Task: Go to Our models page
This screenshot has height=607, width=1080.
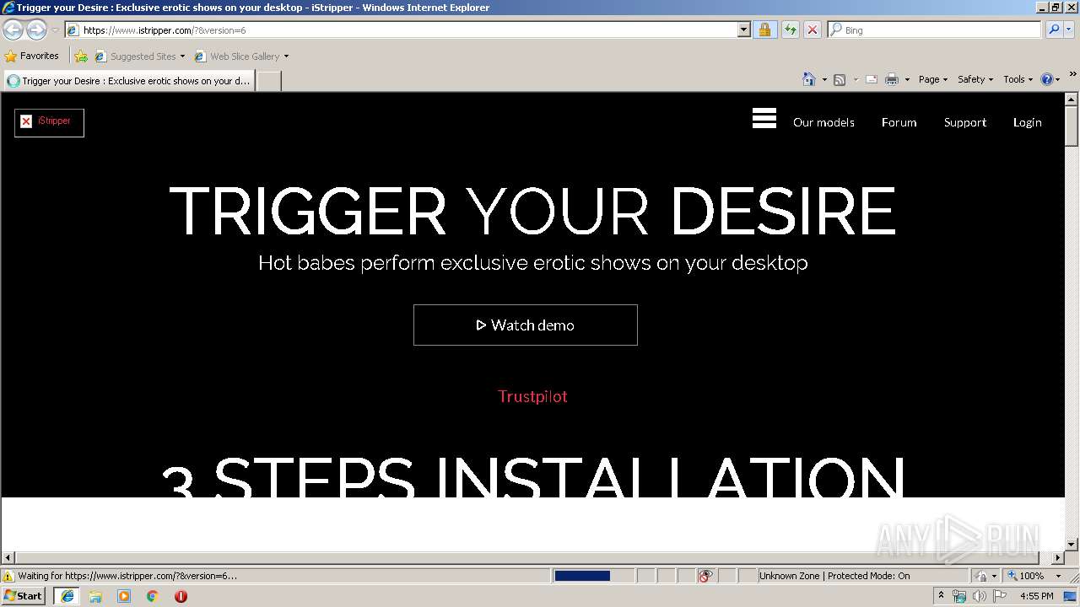Action: [x=823, y=122]
